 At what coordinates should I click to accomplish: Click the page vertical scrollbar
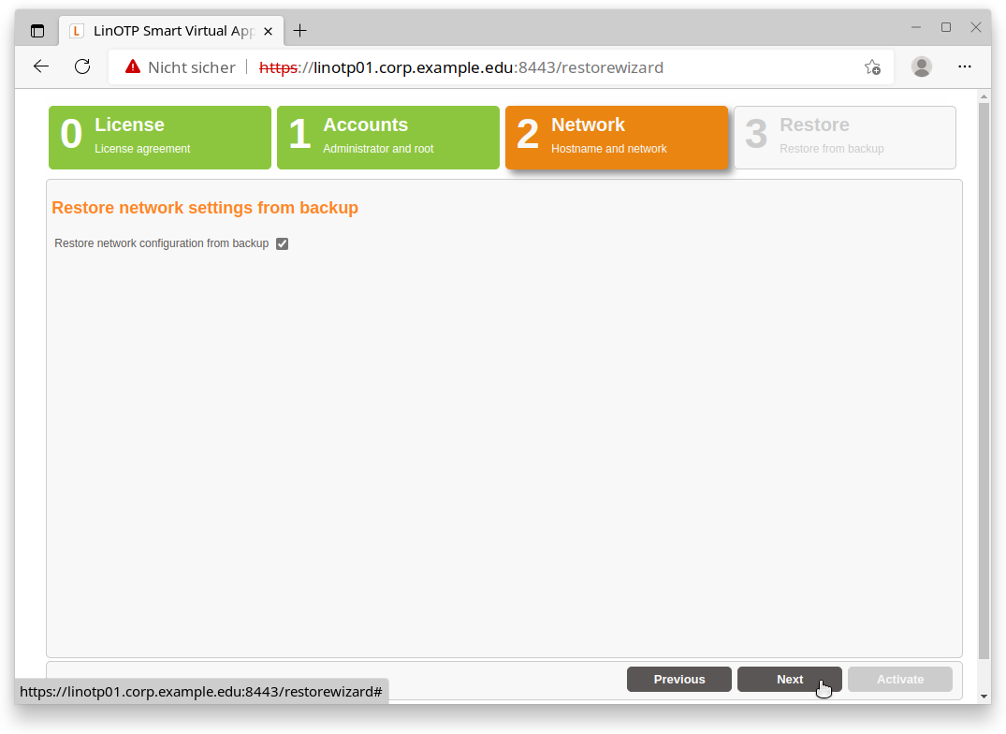[984, 374]
